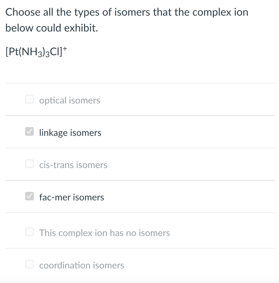Select 'This complex ion has no isomers' option
The height and width of the screenshot is (283, 279).
click(x=104, y=233)
